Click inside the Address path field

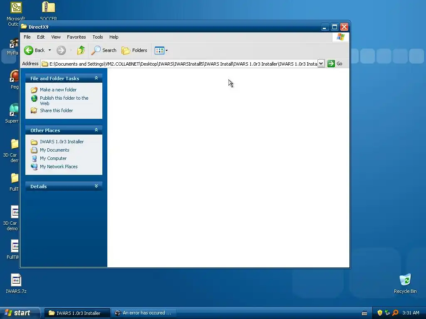point(179,64)
